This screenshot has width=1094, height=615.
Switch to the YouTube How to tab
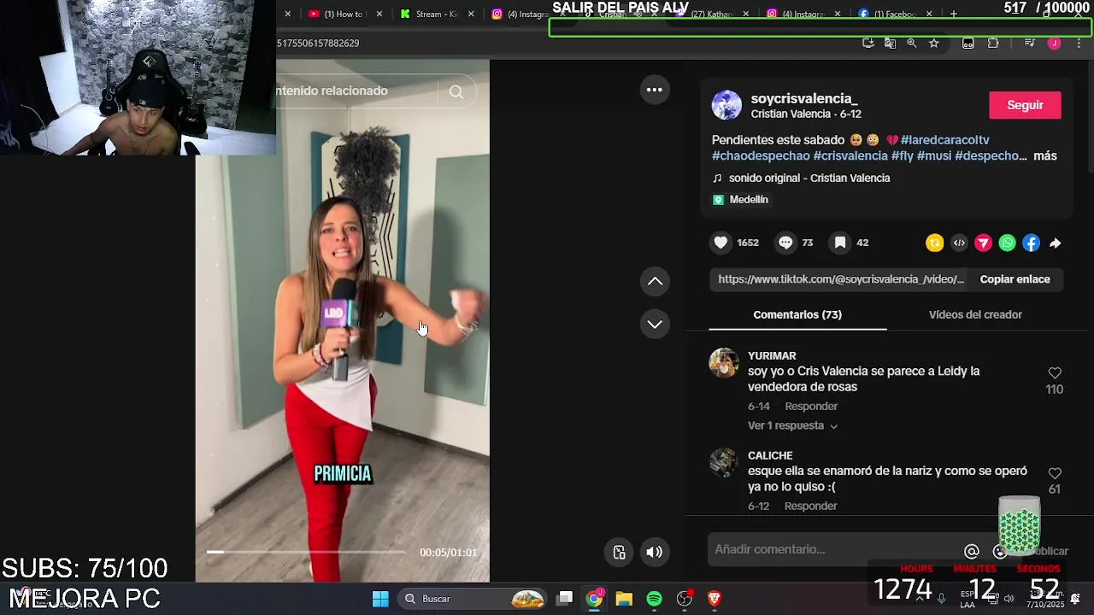click(344, 14)
